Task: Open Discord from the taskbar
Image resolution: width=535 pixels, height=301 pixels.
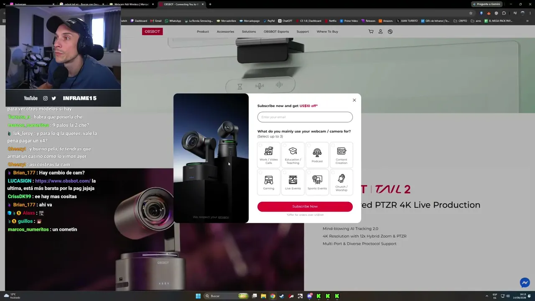Action: (309, 296)
